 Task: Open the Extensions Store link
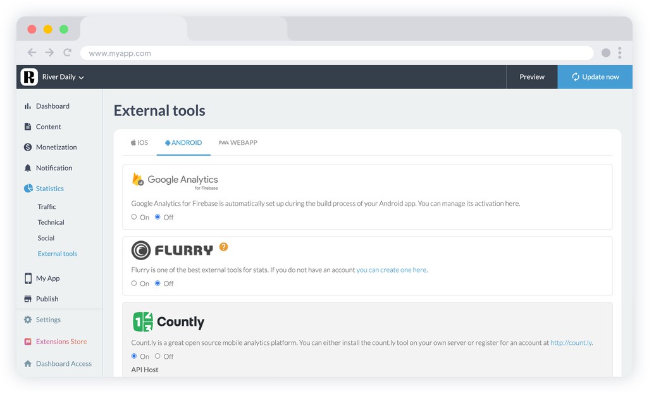61,342
